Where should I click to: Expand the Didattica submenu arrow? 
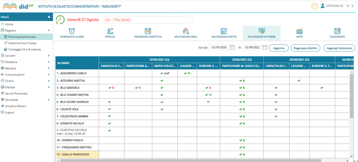(49, 62)
